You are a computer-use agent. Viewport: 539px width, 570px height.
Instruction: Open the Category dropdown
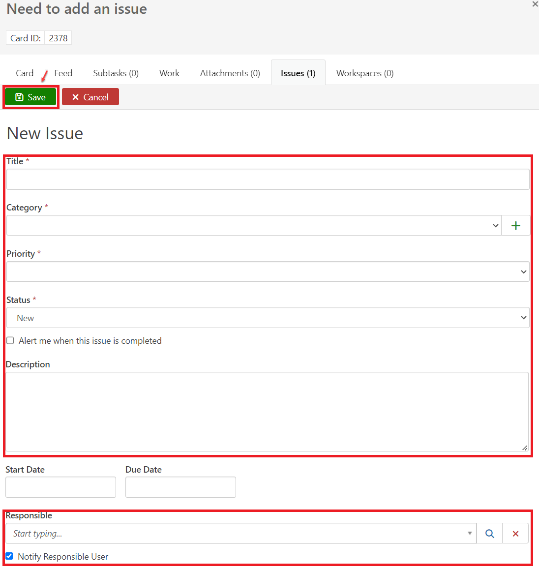pyautogui.click(x=253, y=226)
